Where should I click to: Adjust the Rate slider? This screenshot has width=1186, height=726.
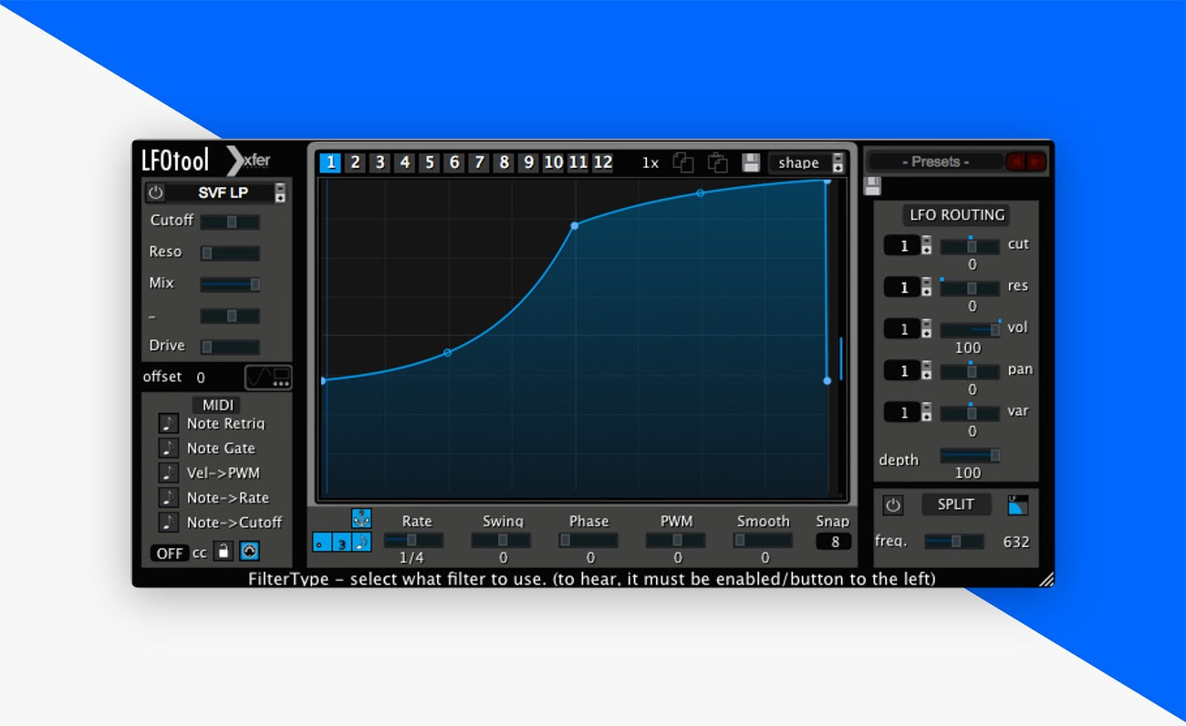point(413,540)
